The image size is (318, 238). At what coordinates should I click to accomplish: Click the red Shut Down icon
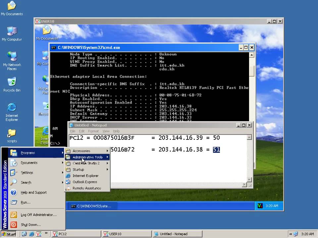pyautogui.click(x=14, y=224)
